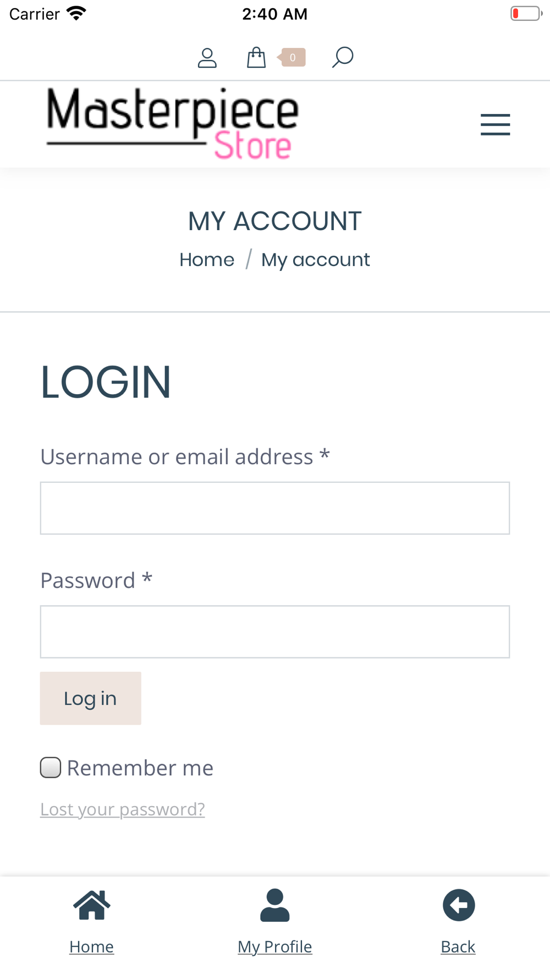This screenshot has width=550, height=979.
Task: Tap the person icon above My Profile
Action: [x=275, y=905]
